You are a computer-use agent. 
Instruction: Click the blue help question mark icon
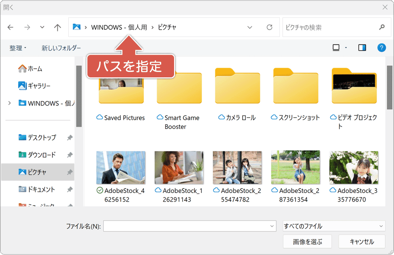[381, 48]
